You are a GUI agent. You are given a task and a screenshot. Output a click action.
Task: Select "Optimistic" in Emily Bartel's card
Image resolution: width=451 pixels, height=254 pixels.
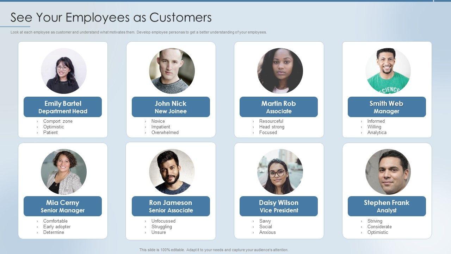click(54, 127)
